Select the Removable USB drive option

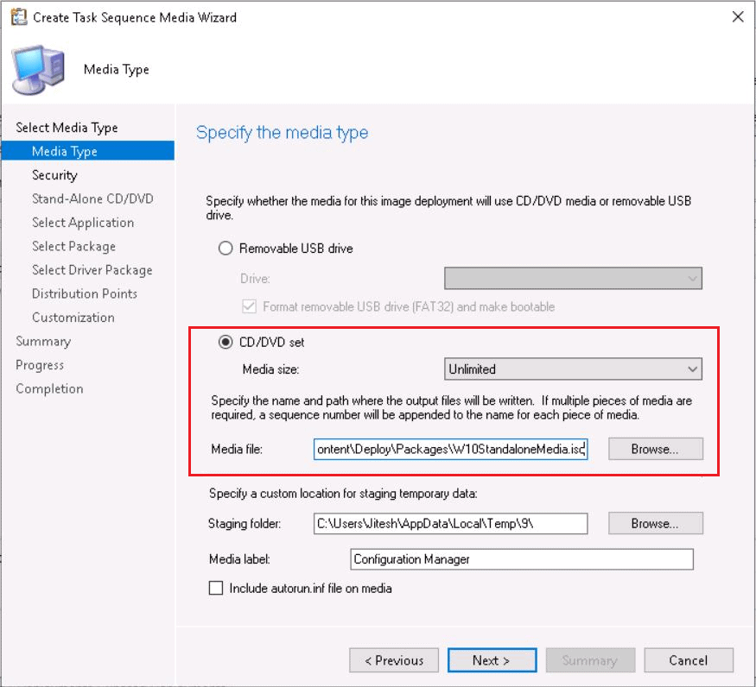coord(226,249)
